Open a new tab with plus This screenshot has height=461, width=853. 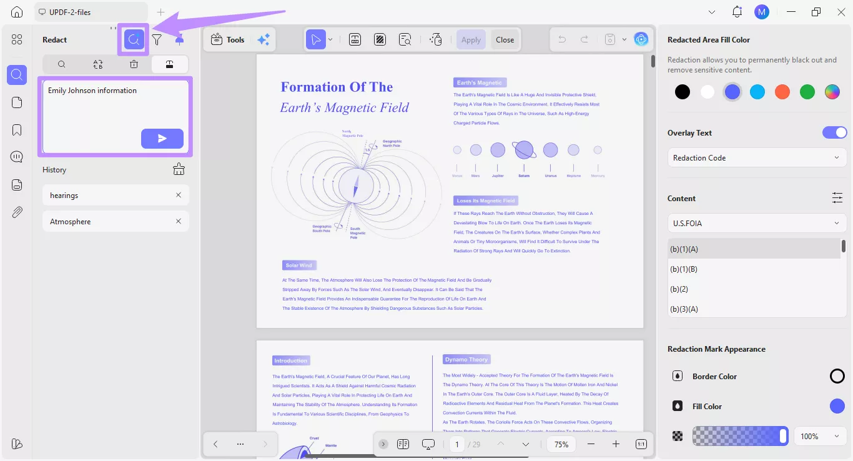pos(160,12)
